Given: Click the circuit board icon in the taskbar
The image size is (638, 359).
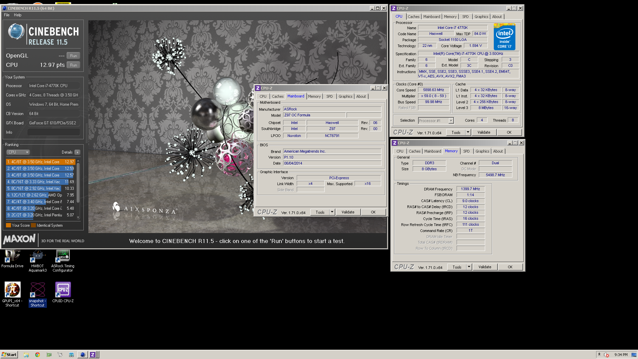Looking at the screenshot, I should tap(49, 355).
